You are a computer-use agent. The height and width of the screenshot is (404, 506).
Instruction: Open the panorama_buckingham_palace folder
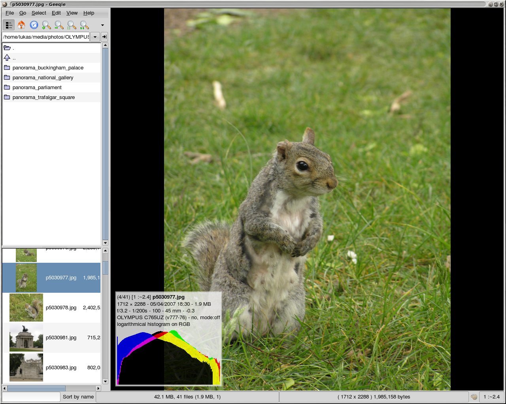point(51,67)
